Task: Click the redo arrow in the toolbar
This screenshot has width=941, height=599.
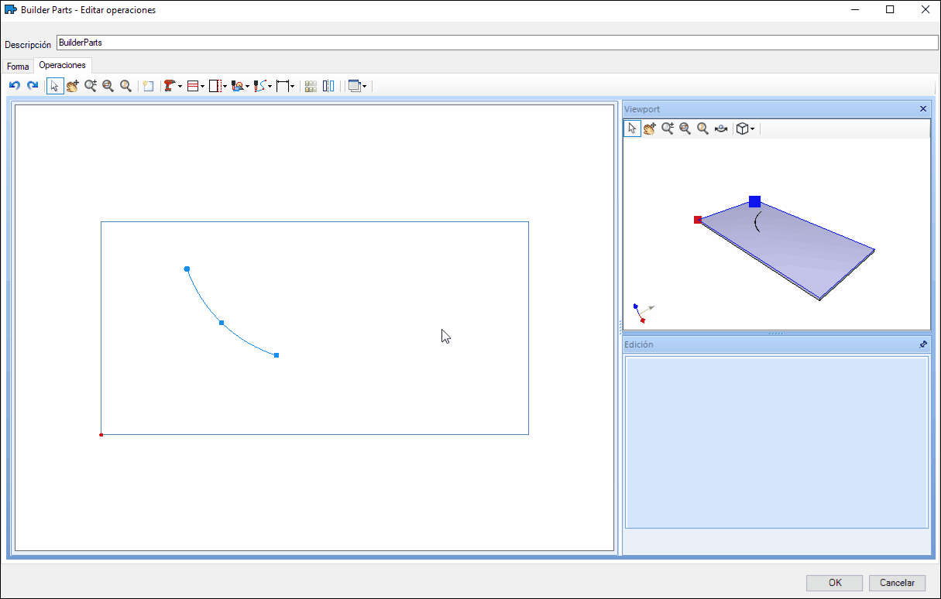Action: tap(33, 86)
